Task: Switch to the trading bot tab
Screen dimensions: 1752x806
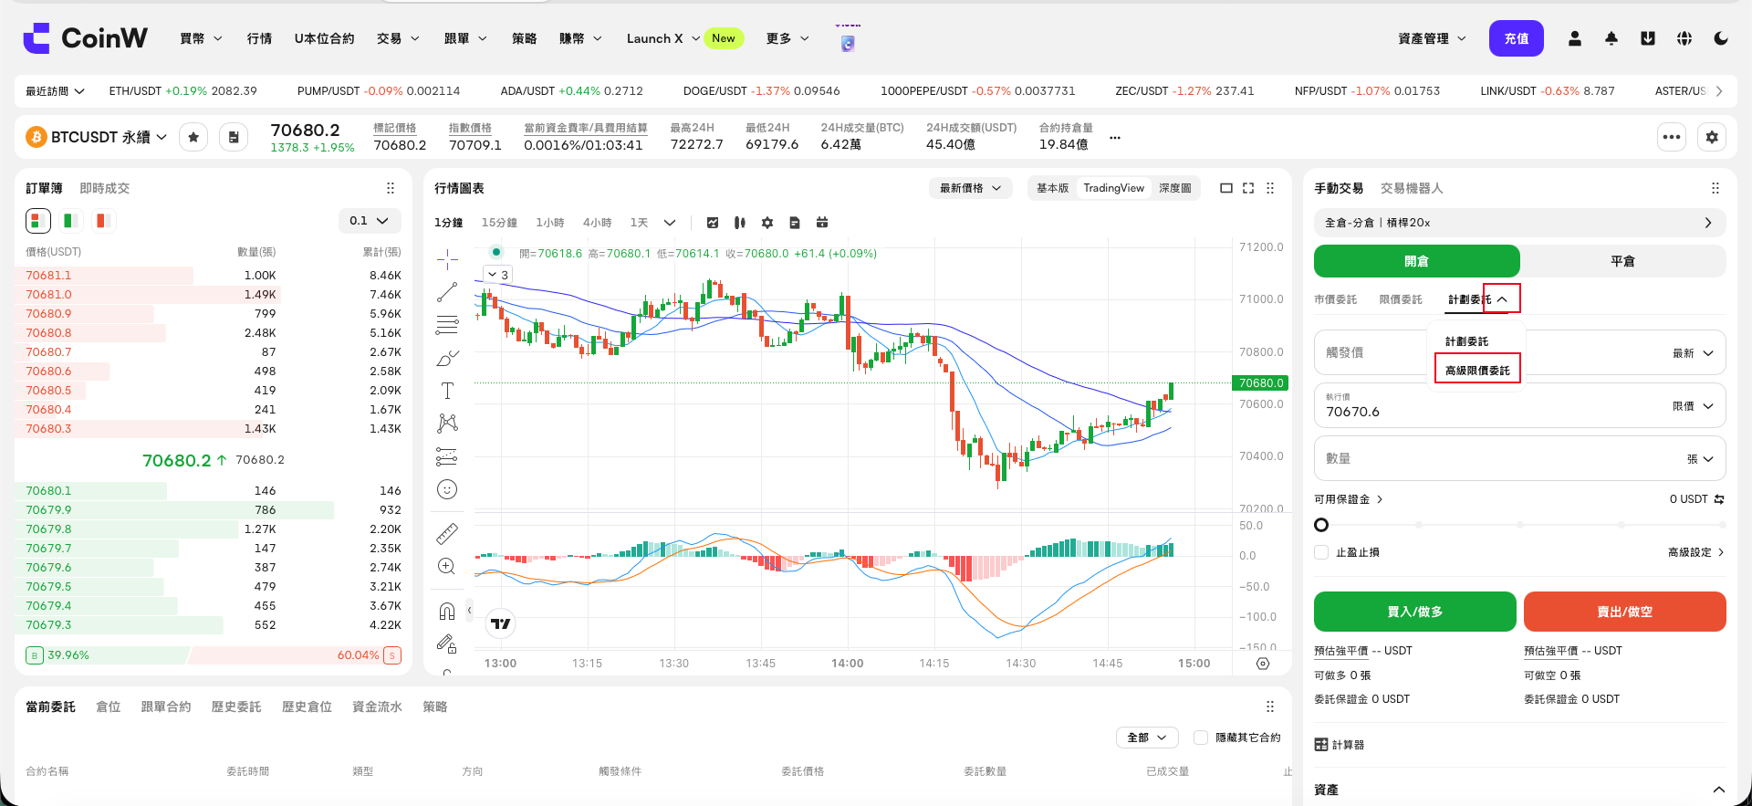Action: (1412, 188)
